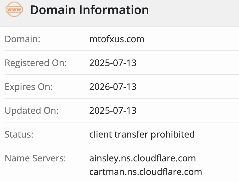Click the word 'prohibited' in status
The height and width of the screenshot is (181, 239).
[x=172, y=135]
